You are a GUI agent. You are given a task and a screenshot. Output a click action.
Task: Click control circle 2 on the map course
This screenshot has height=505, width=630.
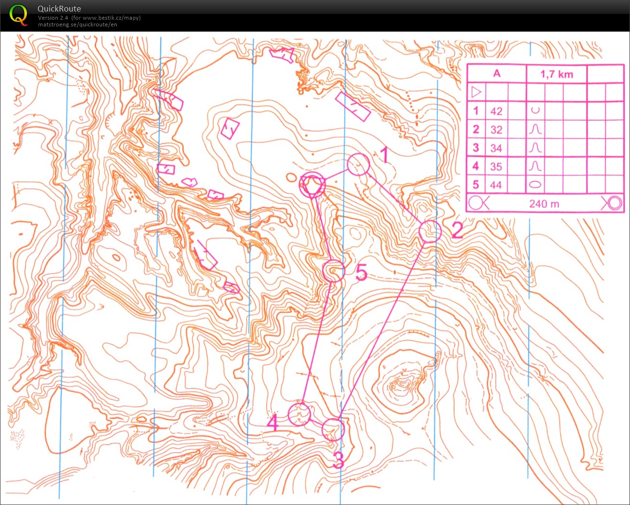click(430, 231)
